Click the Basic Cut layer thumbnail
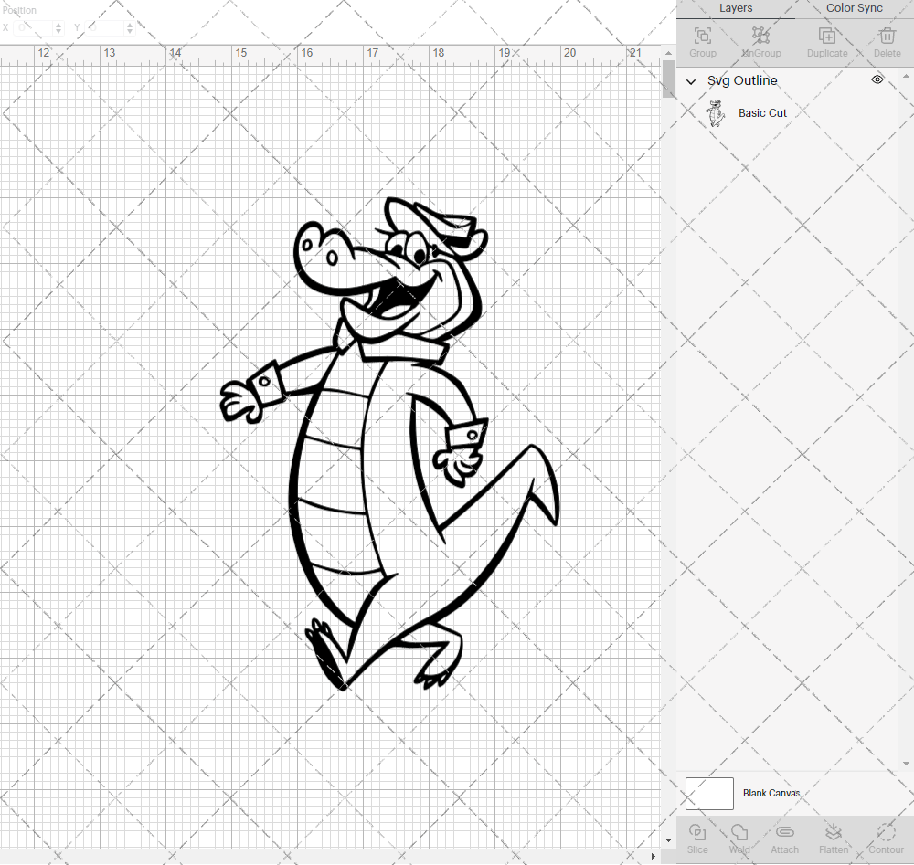Image resolution: width=914 pixels, height=865 pixels. (x=717, y=112)
